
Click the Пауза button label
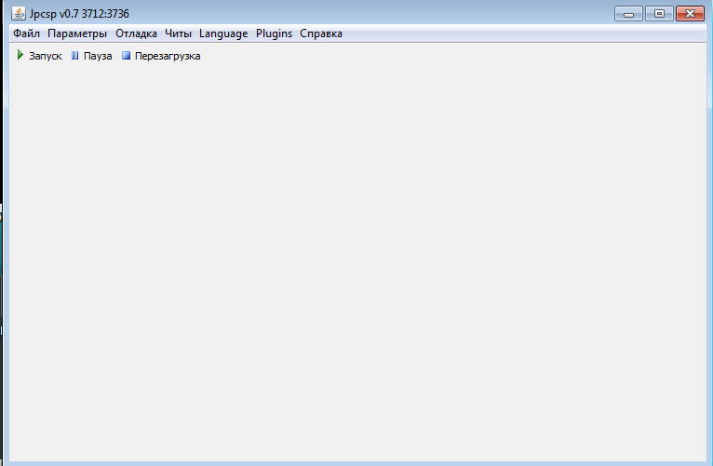tap(98, 56)
